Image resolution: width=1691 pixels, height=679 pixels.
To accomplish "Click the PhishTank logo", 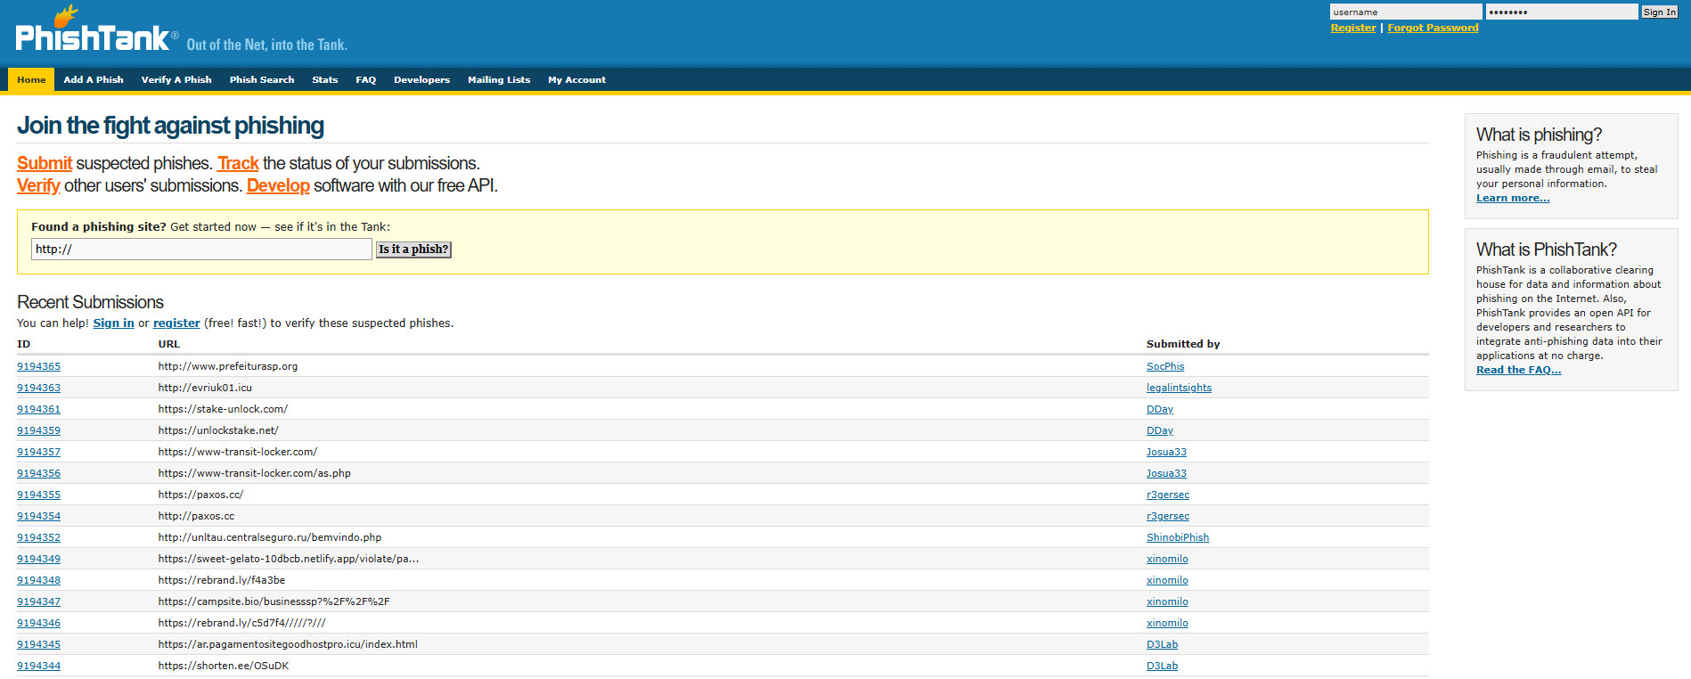I will pyautogui.click(x=93, y=37).
